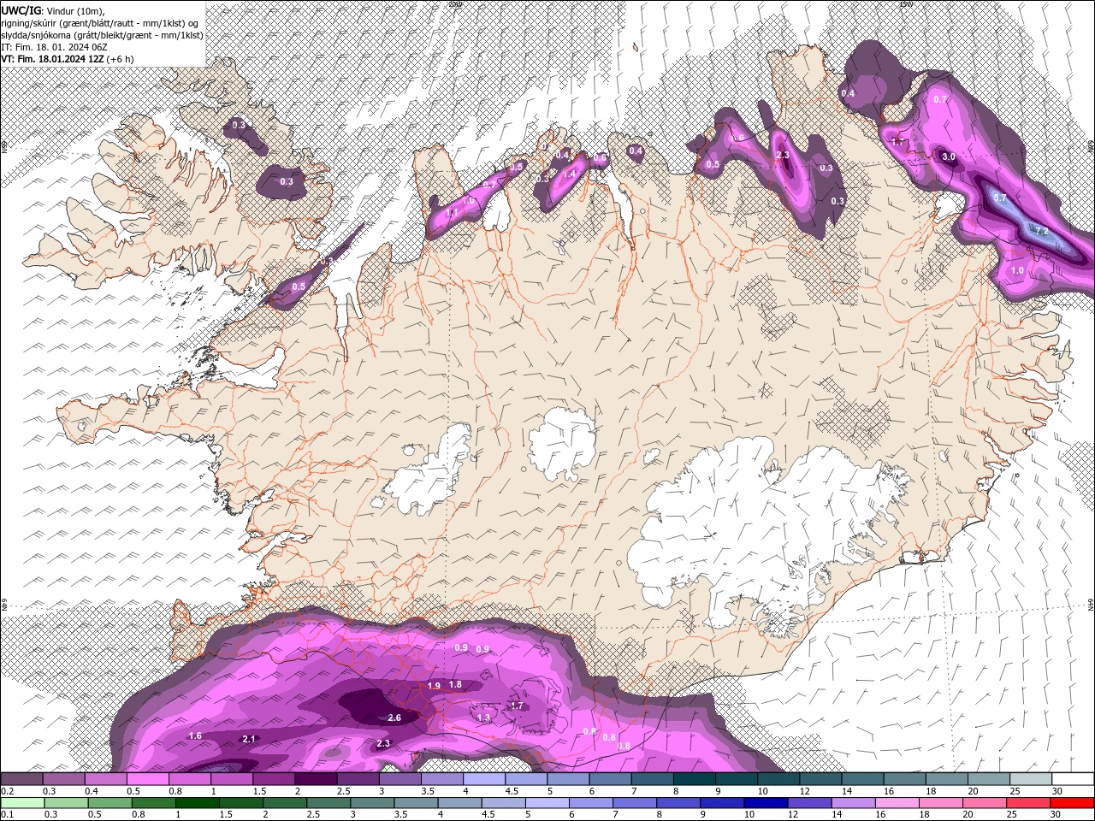
Task: Select the dark green bottom swatch between 1 and 1.5
Action: (x=198, y=803)
